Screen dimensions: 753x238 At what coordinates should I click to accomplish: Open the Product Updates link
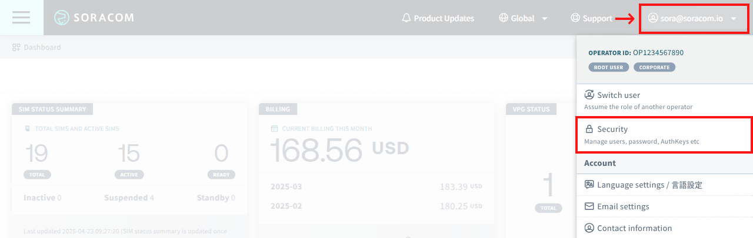444,18
